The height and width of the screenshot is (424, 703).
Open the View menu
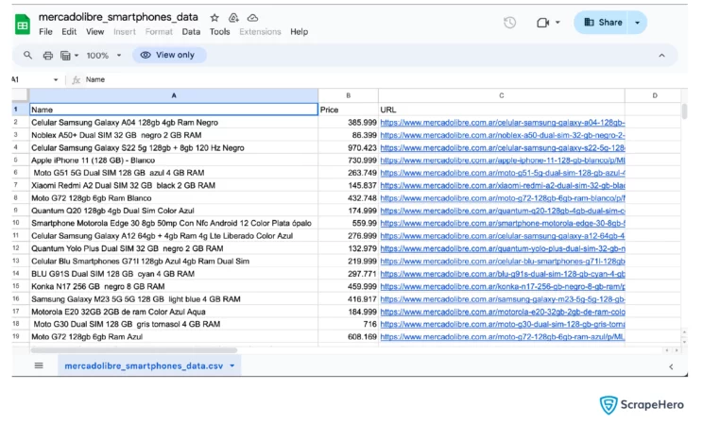(95, 32)
